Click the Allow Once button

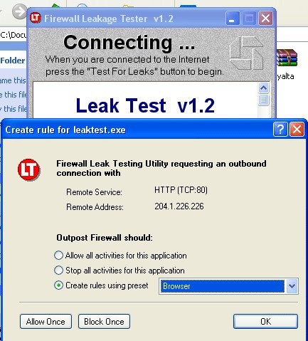pos(46,322)
